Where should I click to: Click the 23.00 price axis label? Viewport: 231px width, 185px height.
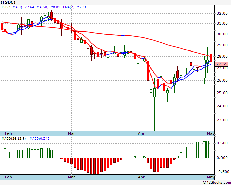pyautogui.click(x=222, y=120)
